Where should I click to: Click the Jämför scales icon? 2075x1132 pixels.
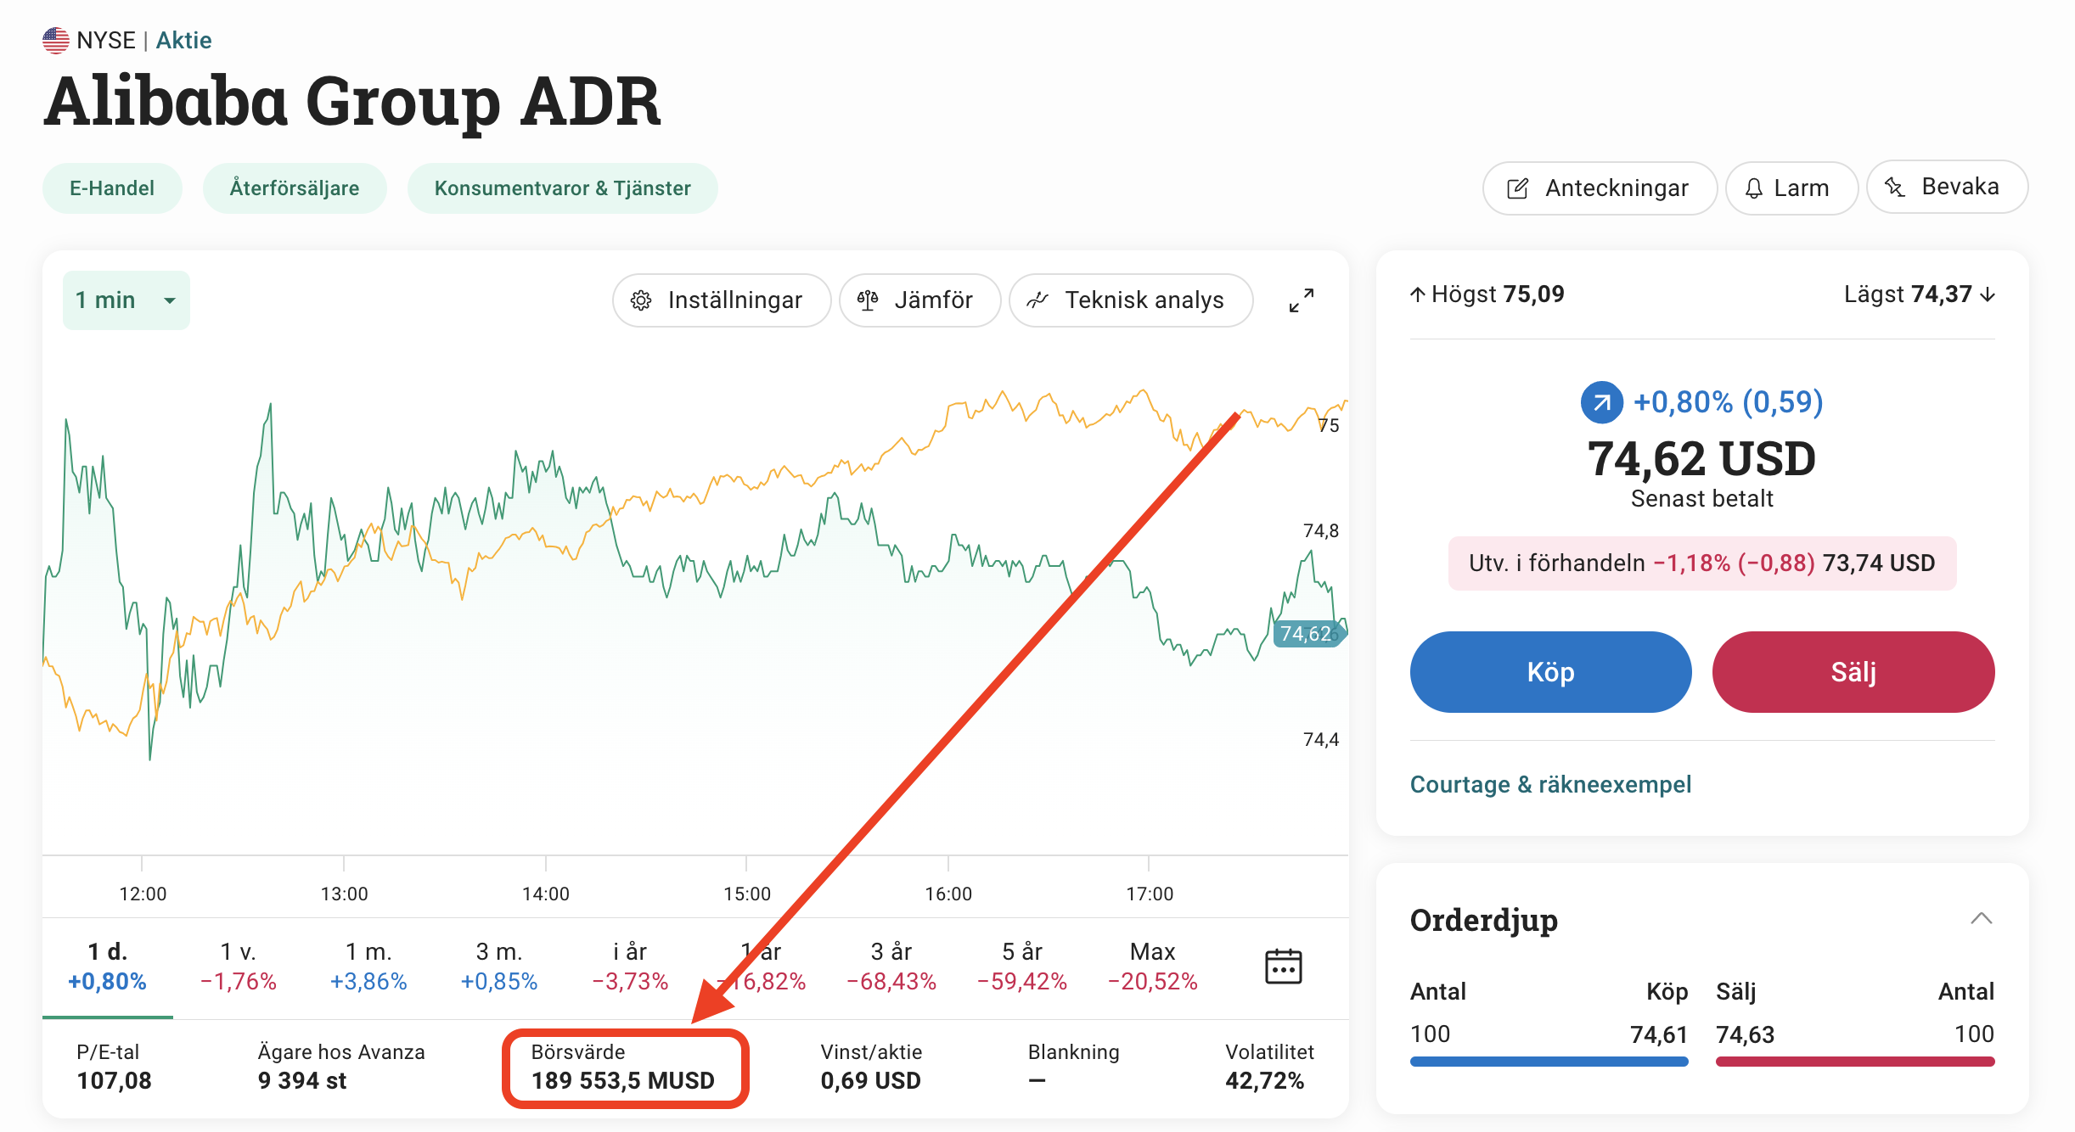click(x=867, y=300)
